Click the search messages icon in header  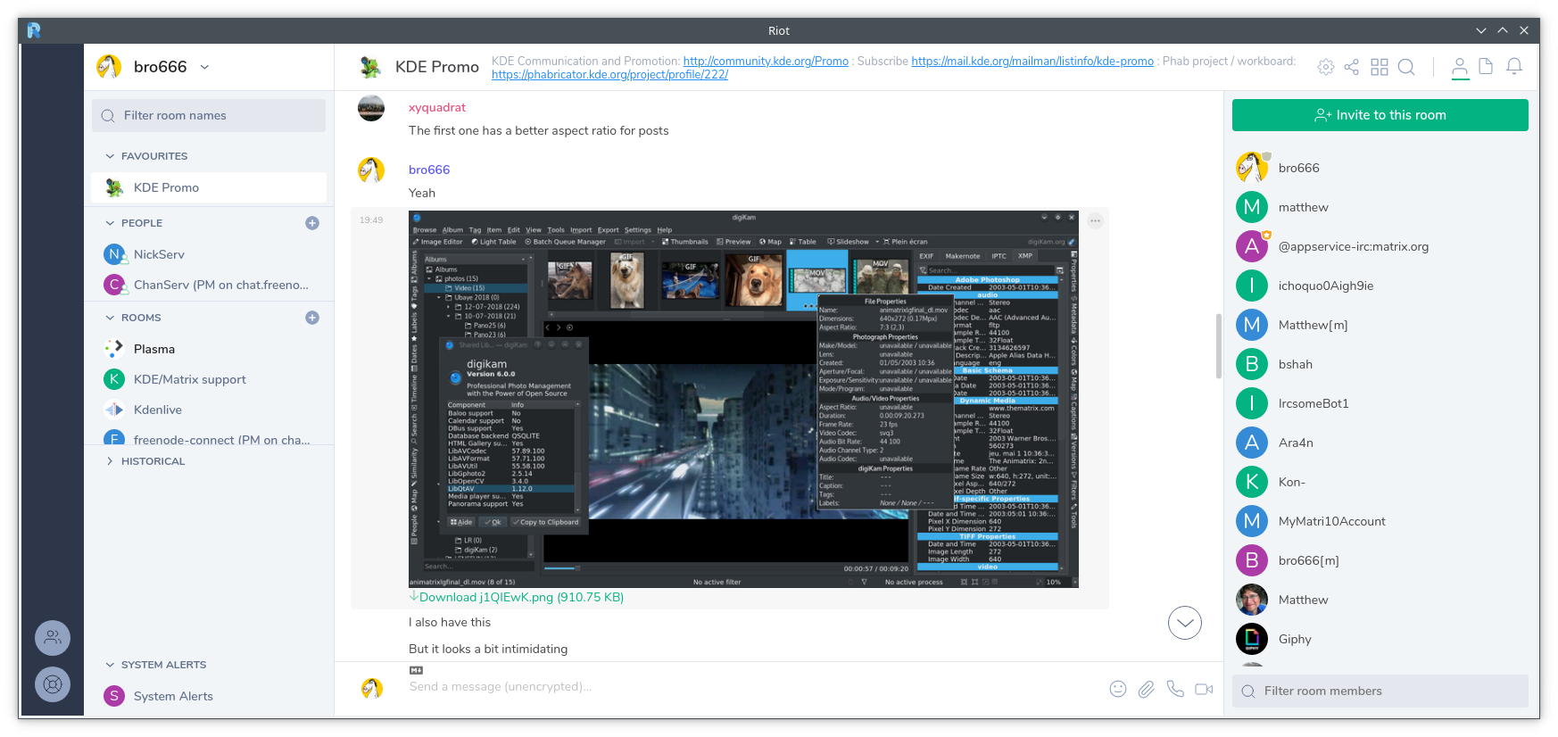1406,67
